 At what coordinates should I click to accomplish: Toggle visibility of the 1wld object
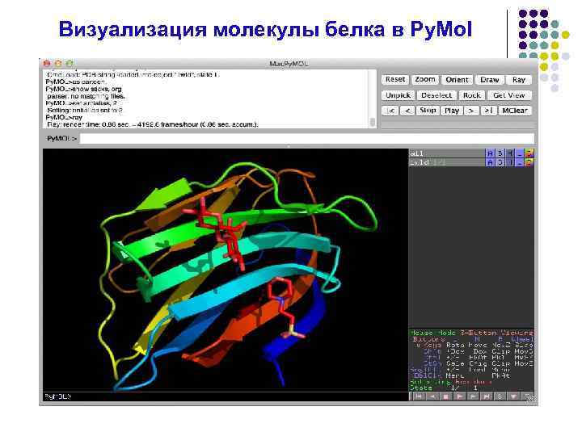pos(446,162)
